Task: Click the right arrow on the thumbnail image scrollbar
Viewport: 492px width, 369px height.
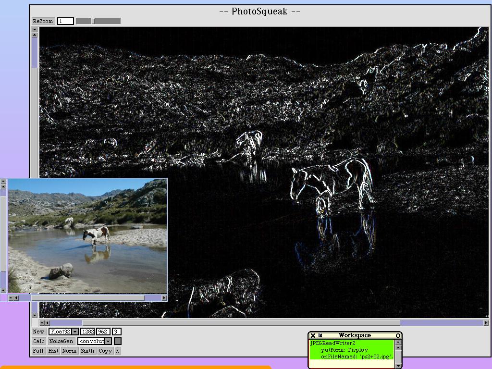Action: (x=164, y=298)
